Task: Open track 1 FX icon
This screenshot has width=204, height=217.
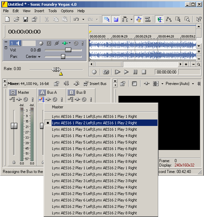Action: 65,43
